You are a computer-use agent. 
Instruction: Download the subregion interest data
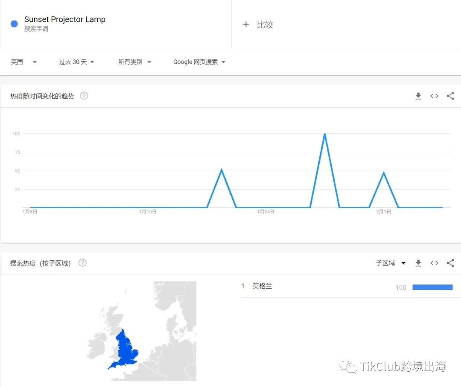418,263
